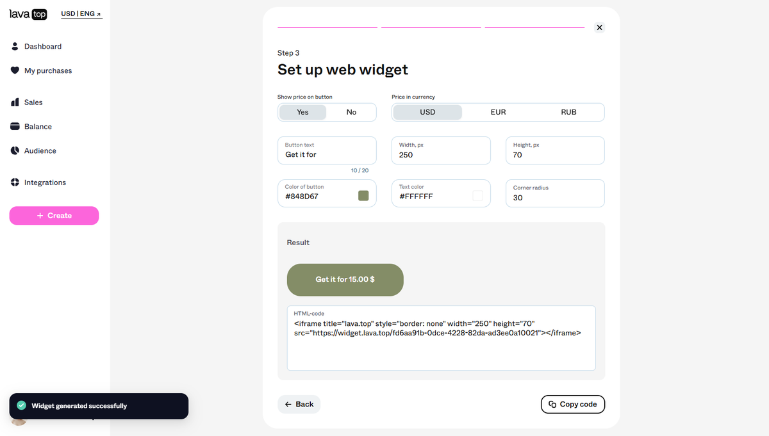Screen dimensions: 769x436
Task: Click the Balance wallet icon
Action: pyautogui.click(x=15, y=126)
